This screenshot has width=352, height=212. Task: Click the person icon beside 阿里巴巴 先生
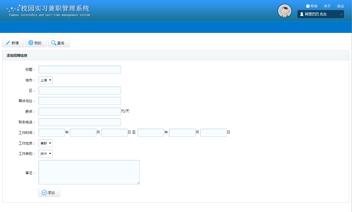pyautogui.click(x=302, y=14)
